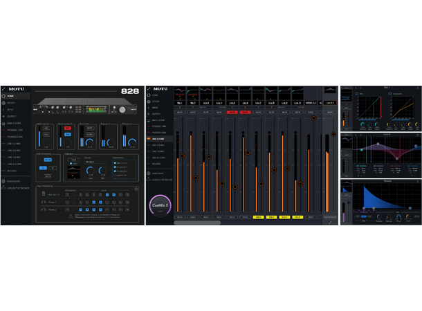This screenshot has width=422, height=311.
Task: Click the TALK button in Talkback
Action: click(73, 160)
